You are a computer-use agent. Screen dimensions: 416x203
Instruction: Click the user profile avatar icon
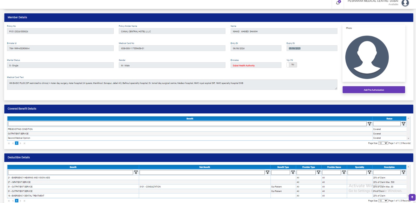point(405,3)
